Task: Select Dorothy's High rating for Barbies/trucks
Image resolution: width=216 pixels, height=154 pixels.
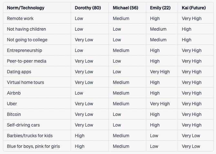Action: click(80, 136)
